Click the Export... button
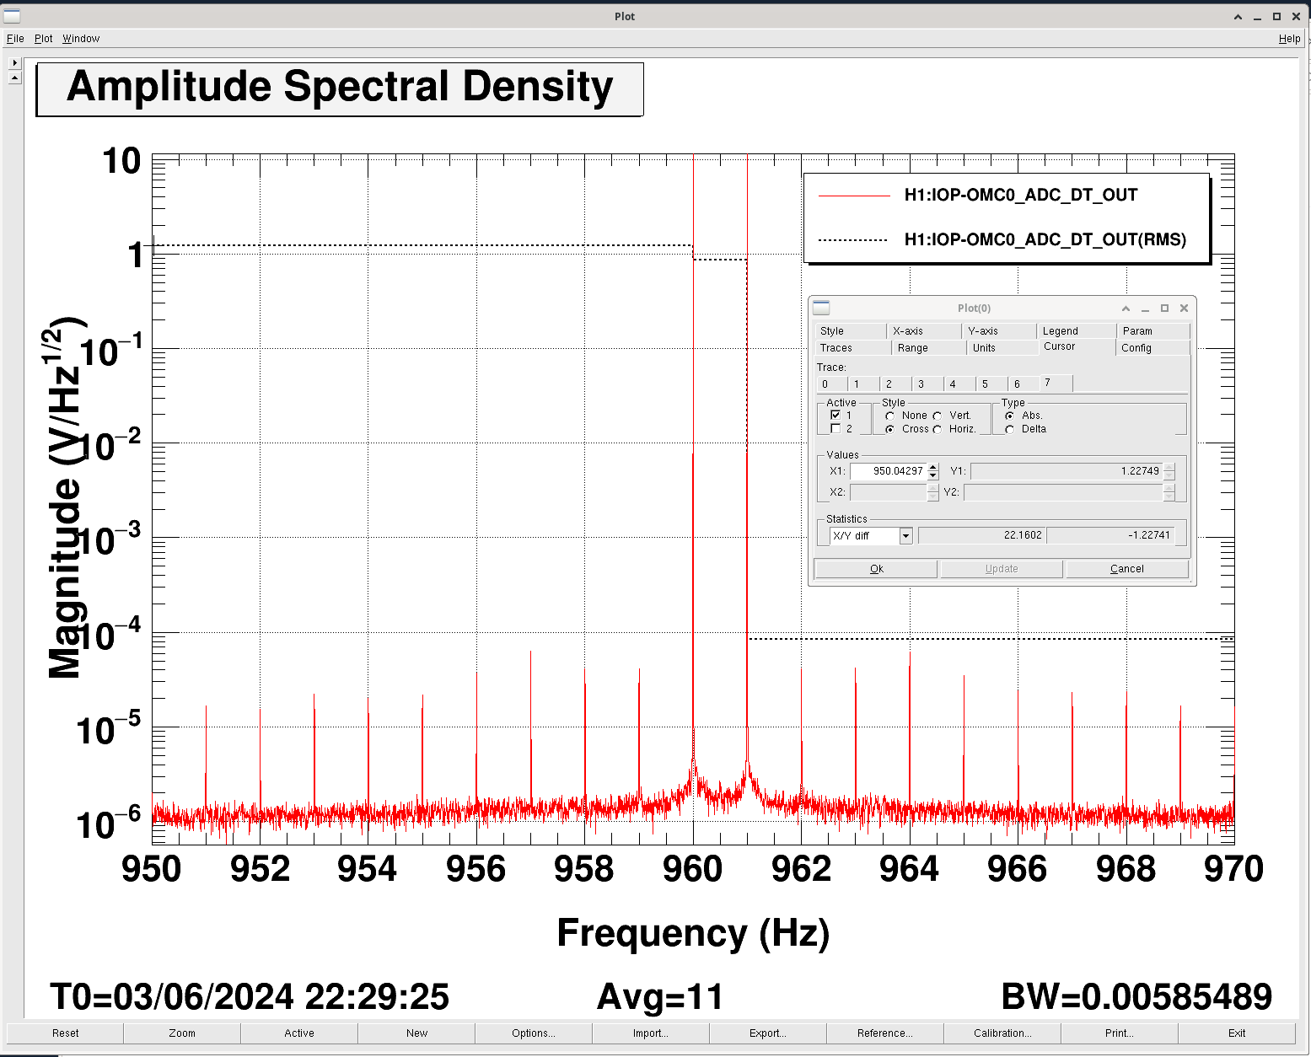1311x1057 pixels. pos(767,1033)
